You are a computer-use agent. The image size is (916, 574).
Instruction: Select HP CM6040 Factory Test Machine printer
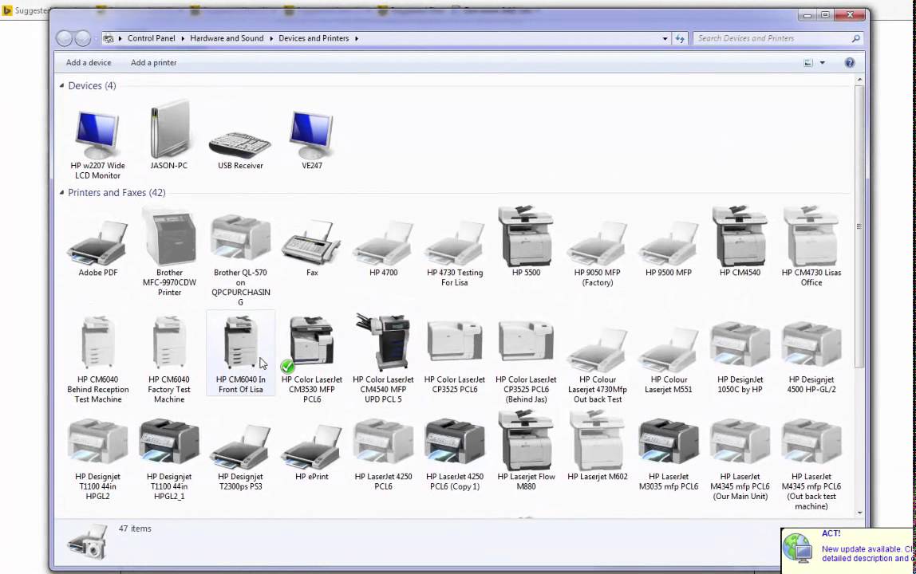coord(169,359)
